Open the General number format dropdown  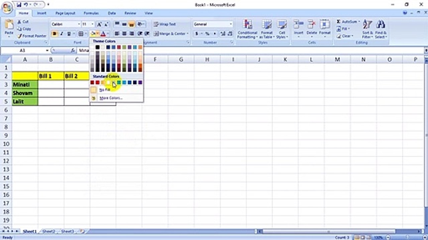click(x=231, y=24)
